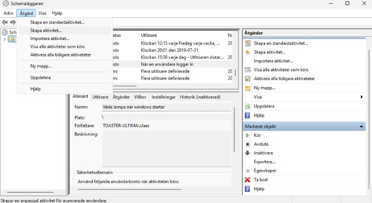Select the task library folder icon in tree

(x=12, y=39)
